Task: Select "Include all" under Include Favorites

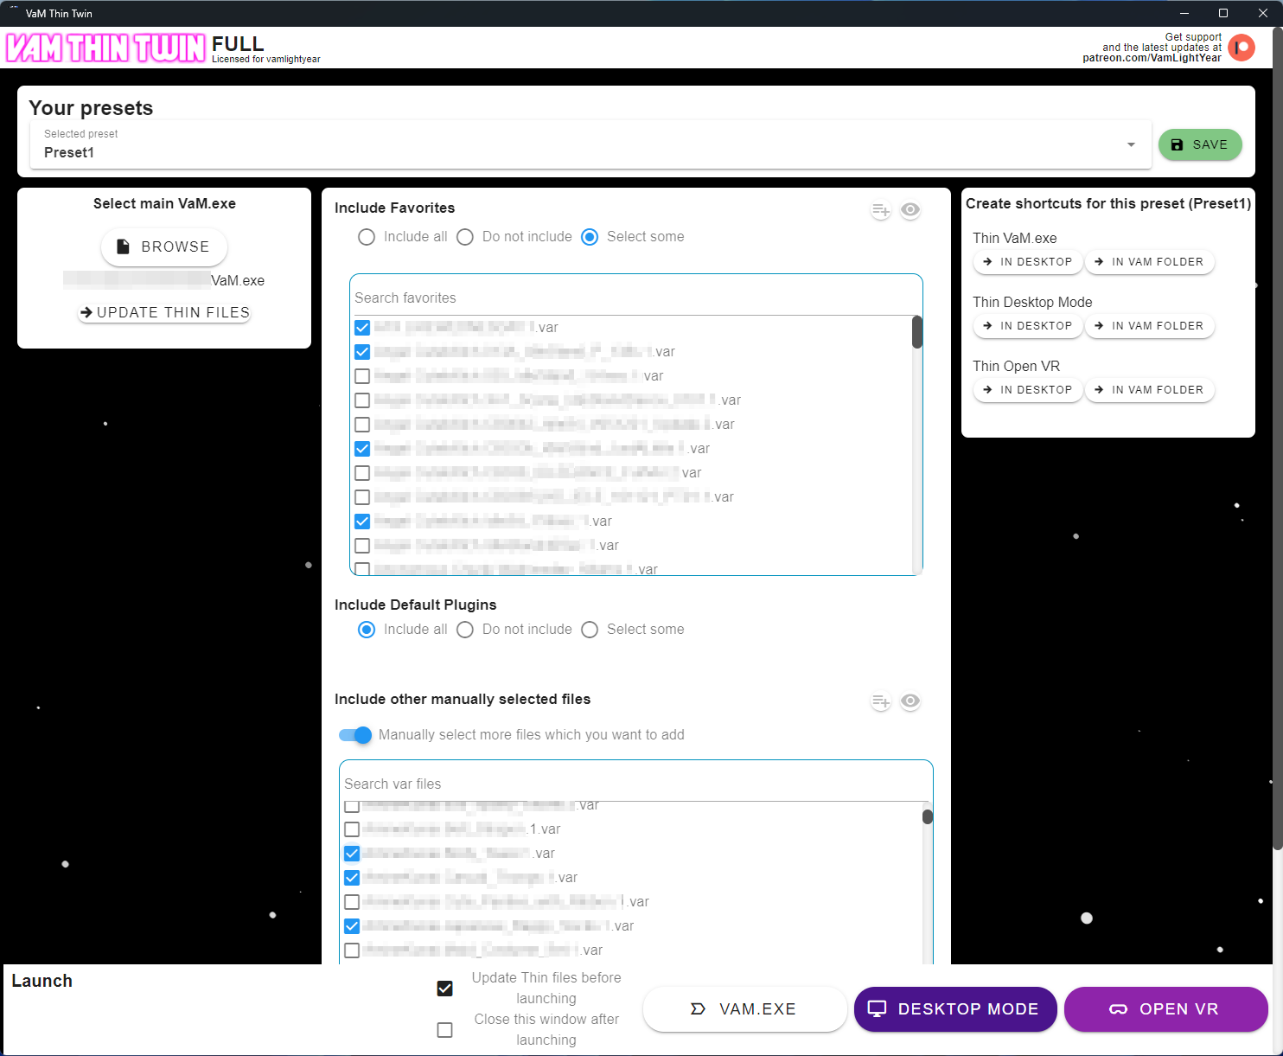Action: pos(367,237)
